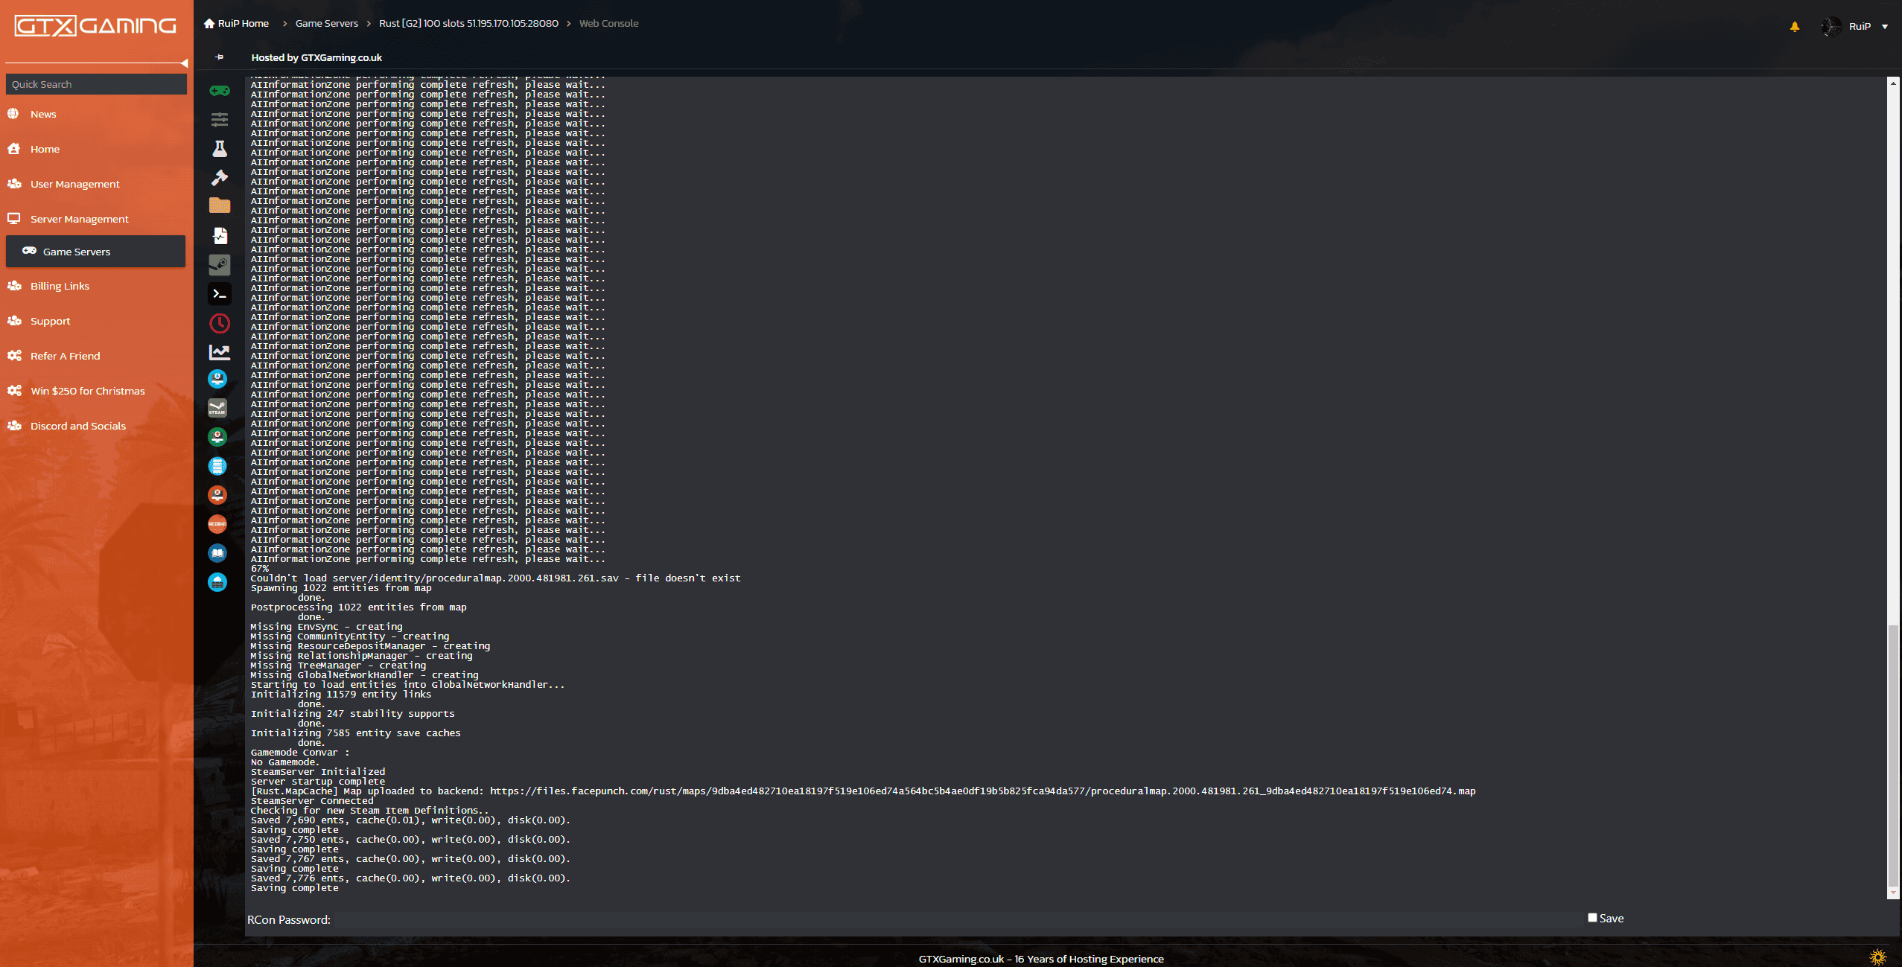Select the web console terminal icon

coord(219,294)
